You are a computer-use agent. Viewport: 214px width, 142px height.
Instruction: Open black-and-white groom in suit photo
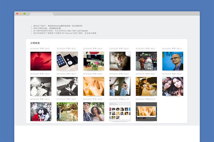coord(67,86)
